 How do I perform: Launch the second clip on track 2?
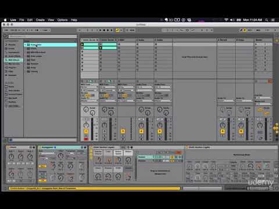point(101,48)
